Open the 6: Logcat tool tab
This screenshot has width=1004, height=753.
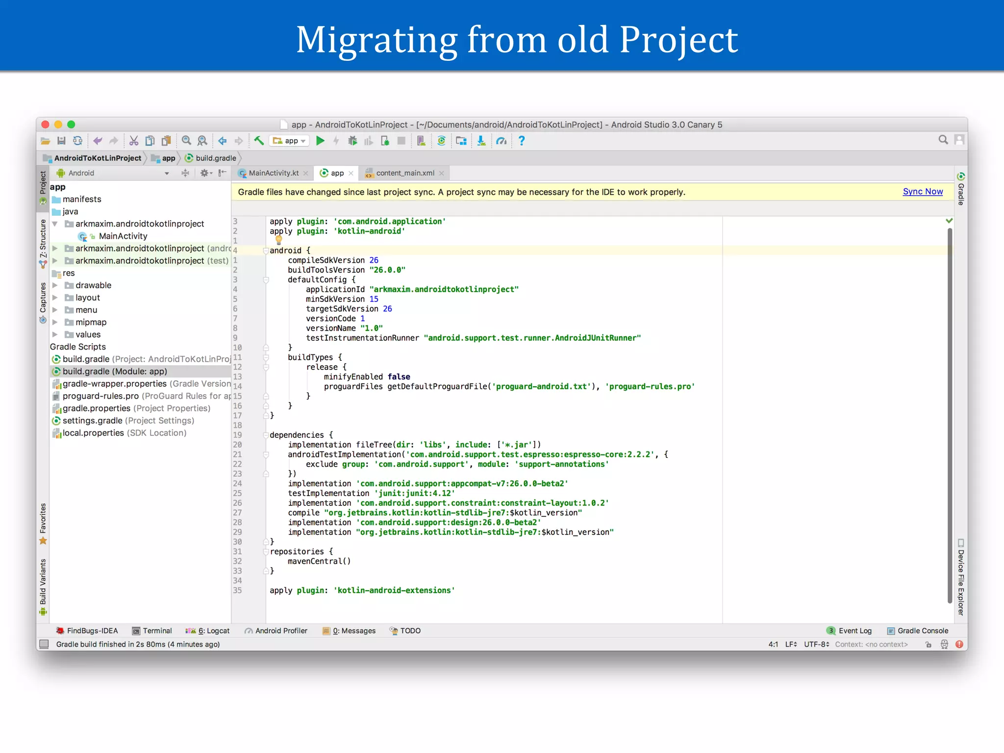(207, 631)
